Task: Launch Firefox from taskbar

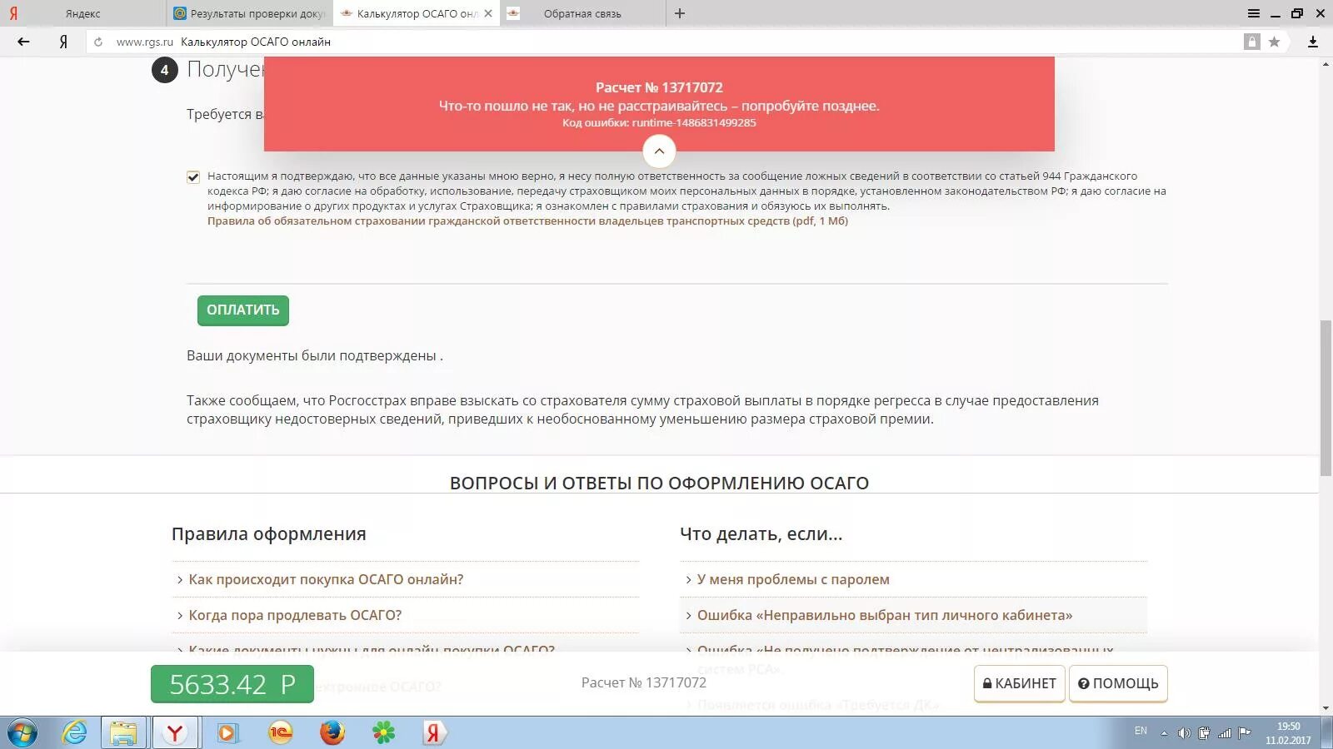Action: coord(332,733)
